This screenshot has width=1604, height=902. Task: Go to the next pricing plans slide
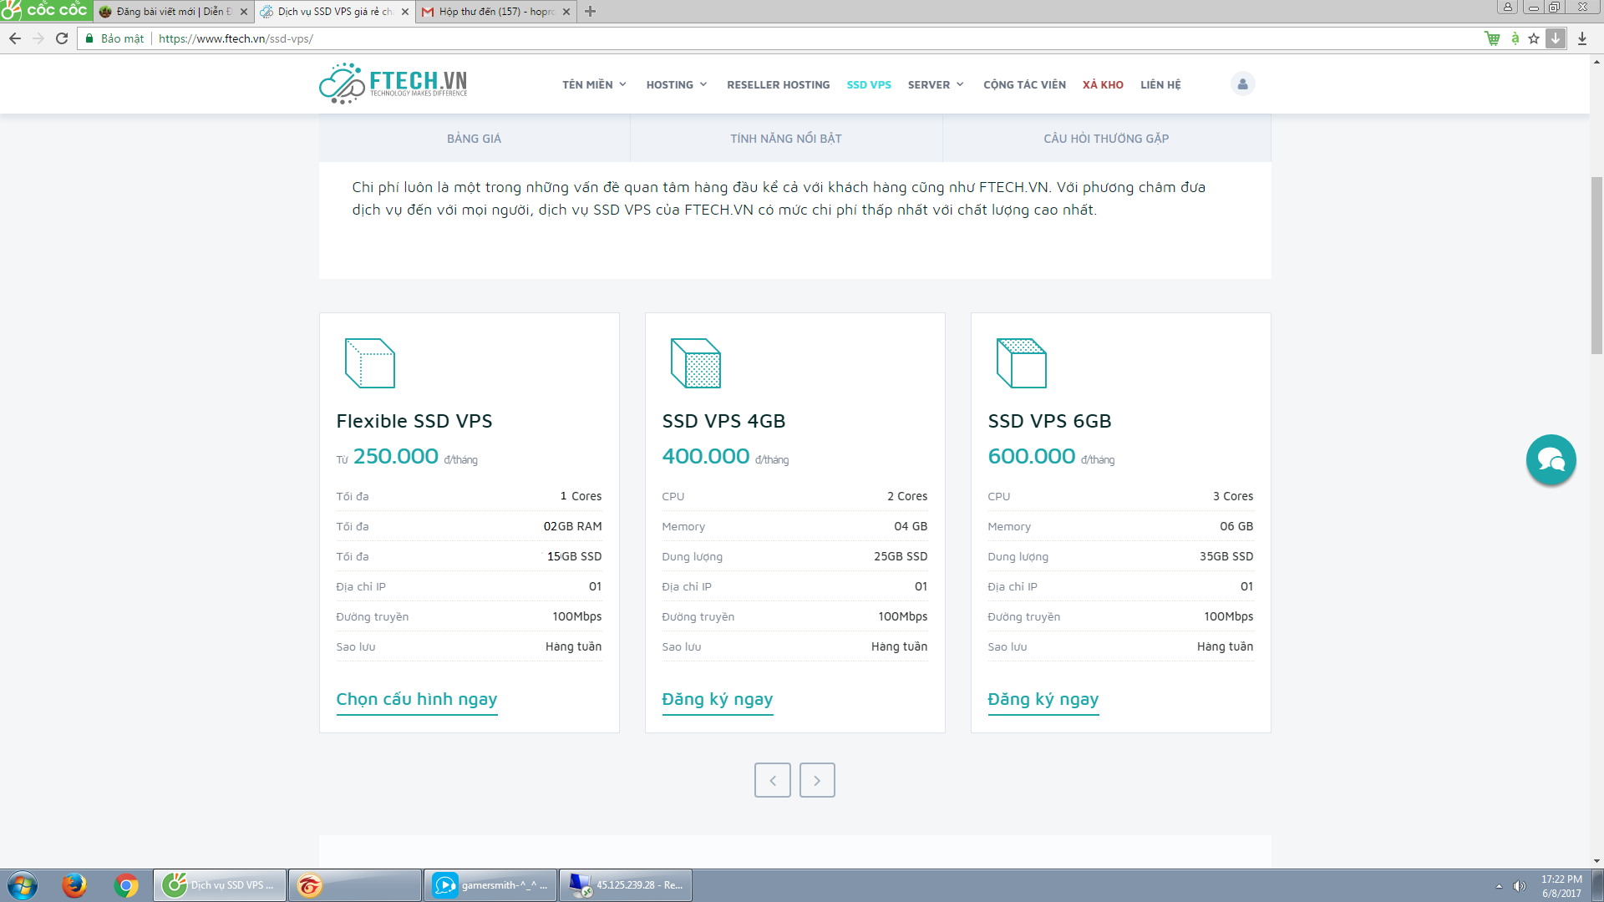click(x=816, y=780)
